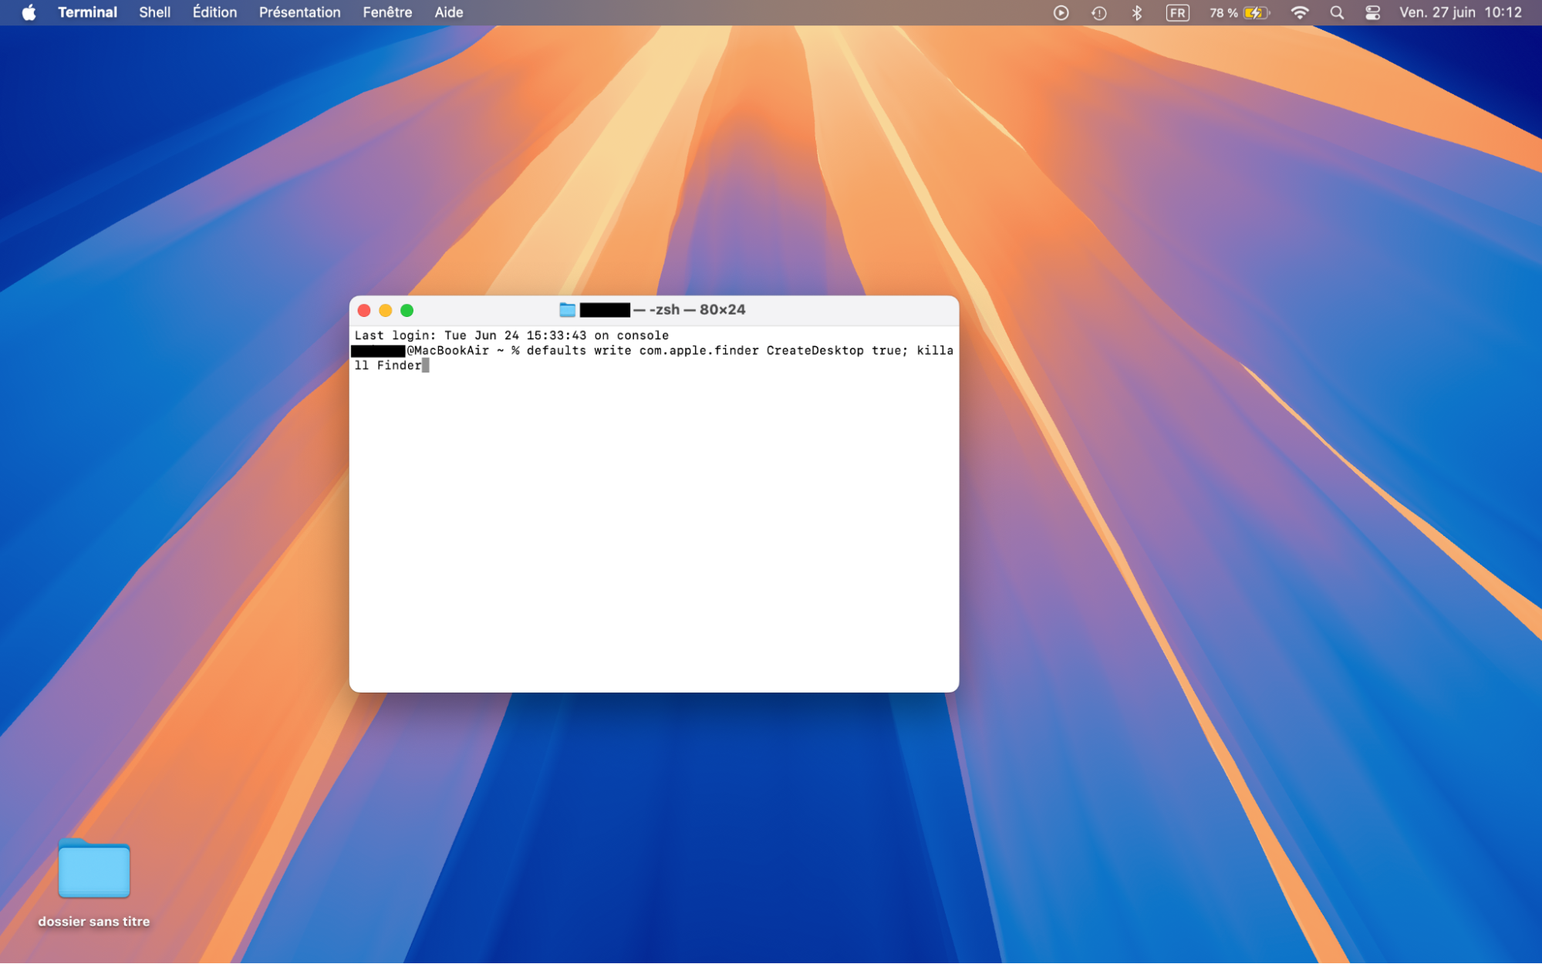Open Spotlight search from the menu bar

[x=1337, y=12]
